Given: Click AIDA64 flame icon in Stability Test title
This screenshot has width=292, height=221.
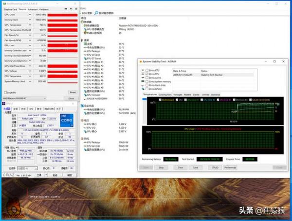Looking at the screenshot, I should pyautogui.click(x=141, y=61).
